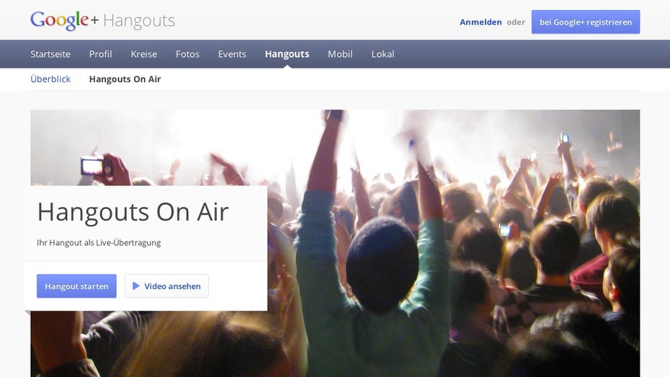Select Fotos in the navigation bar
Viewport: 670px width, 377px height.
(187, 54)
